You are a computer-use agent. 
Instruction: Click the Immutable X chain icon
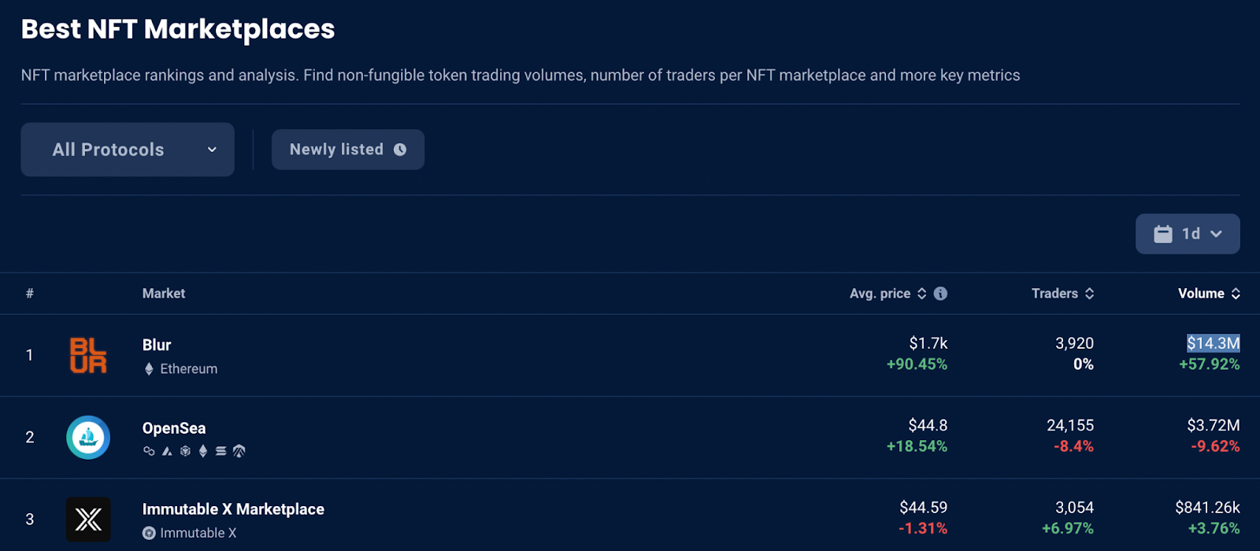pyautogui.click(x=149, y=533)
